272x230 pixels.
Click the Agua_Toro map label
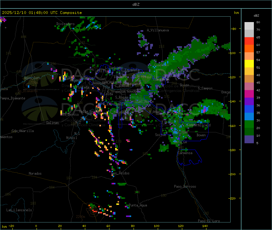pyautogui.click(x=32, y=78)
